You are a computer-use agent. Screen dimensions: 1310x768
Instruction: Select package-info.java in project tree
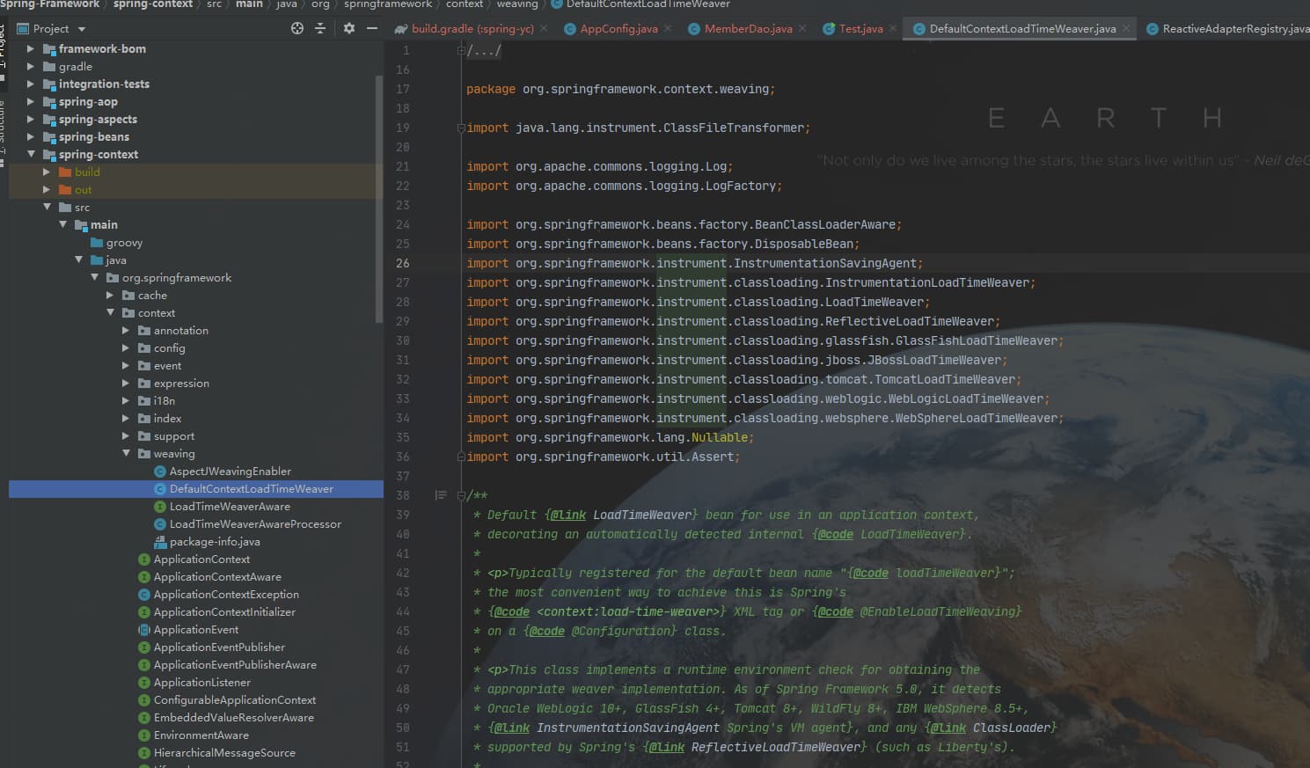tap(214, 542)
